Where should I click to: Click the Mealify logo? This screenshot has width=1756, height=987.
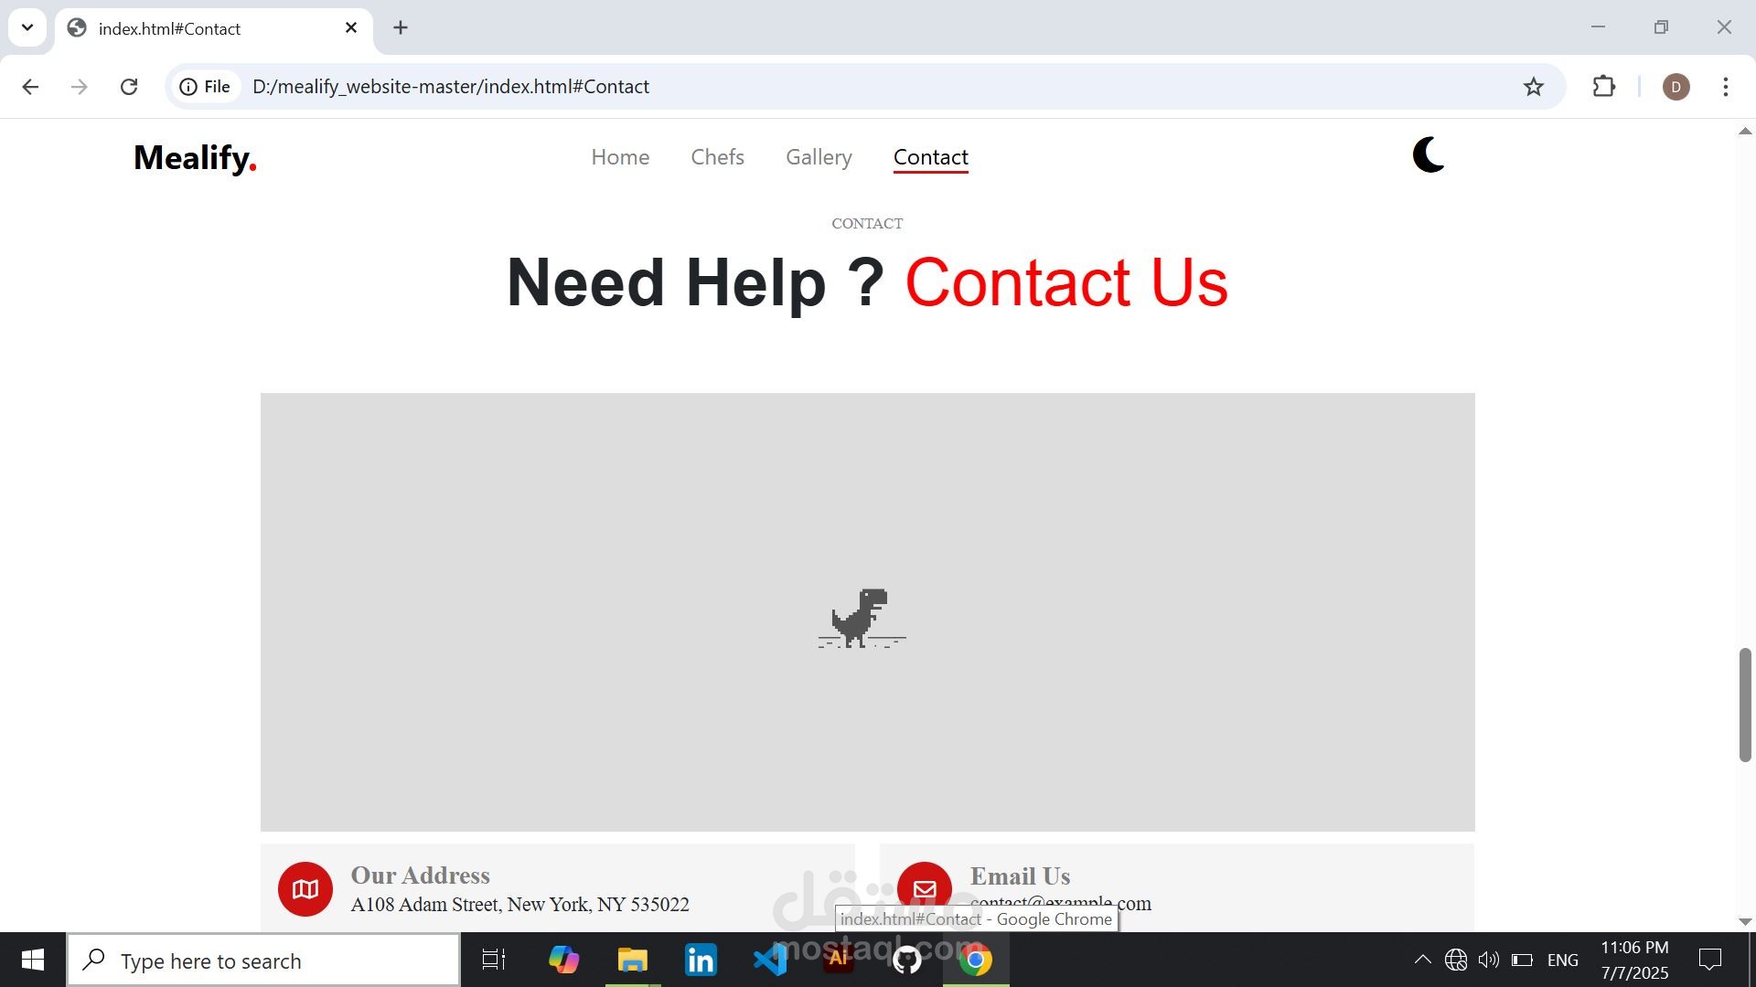195,157
